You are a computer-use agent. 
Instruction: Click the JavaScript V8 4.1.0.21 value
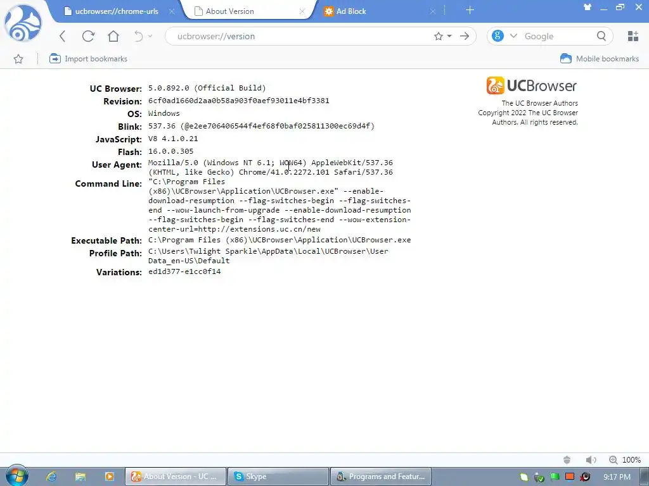point(173,139)
